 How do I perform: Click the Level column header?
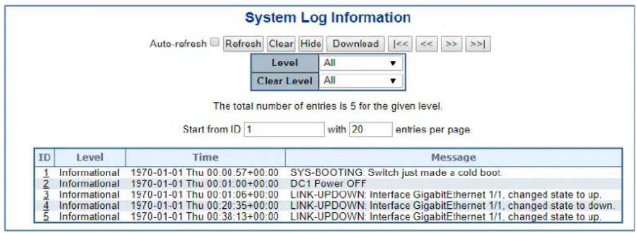click(x=90, y=157)
